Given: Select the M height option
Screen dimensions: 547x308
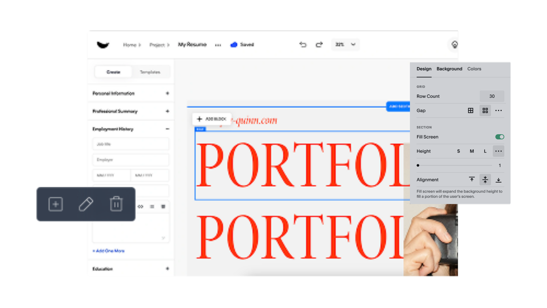Looking at the screenshot, I should click(x=472, y=151).
